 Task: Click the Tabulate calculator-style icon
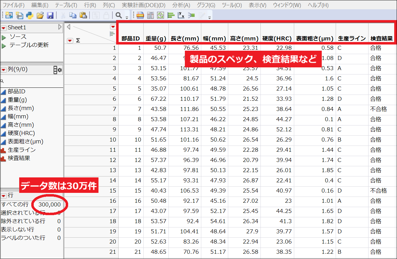(151, 15)
